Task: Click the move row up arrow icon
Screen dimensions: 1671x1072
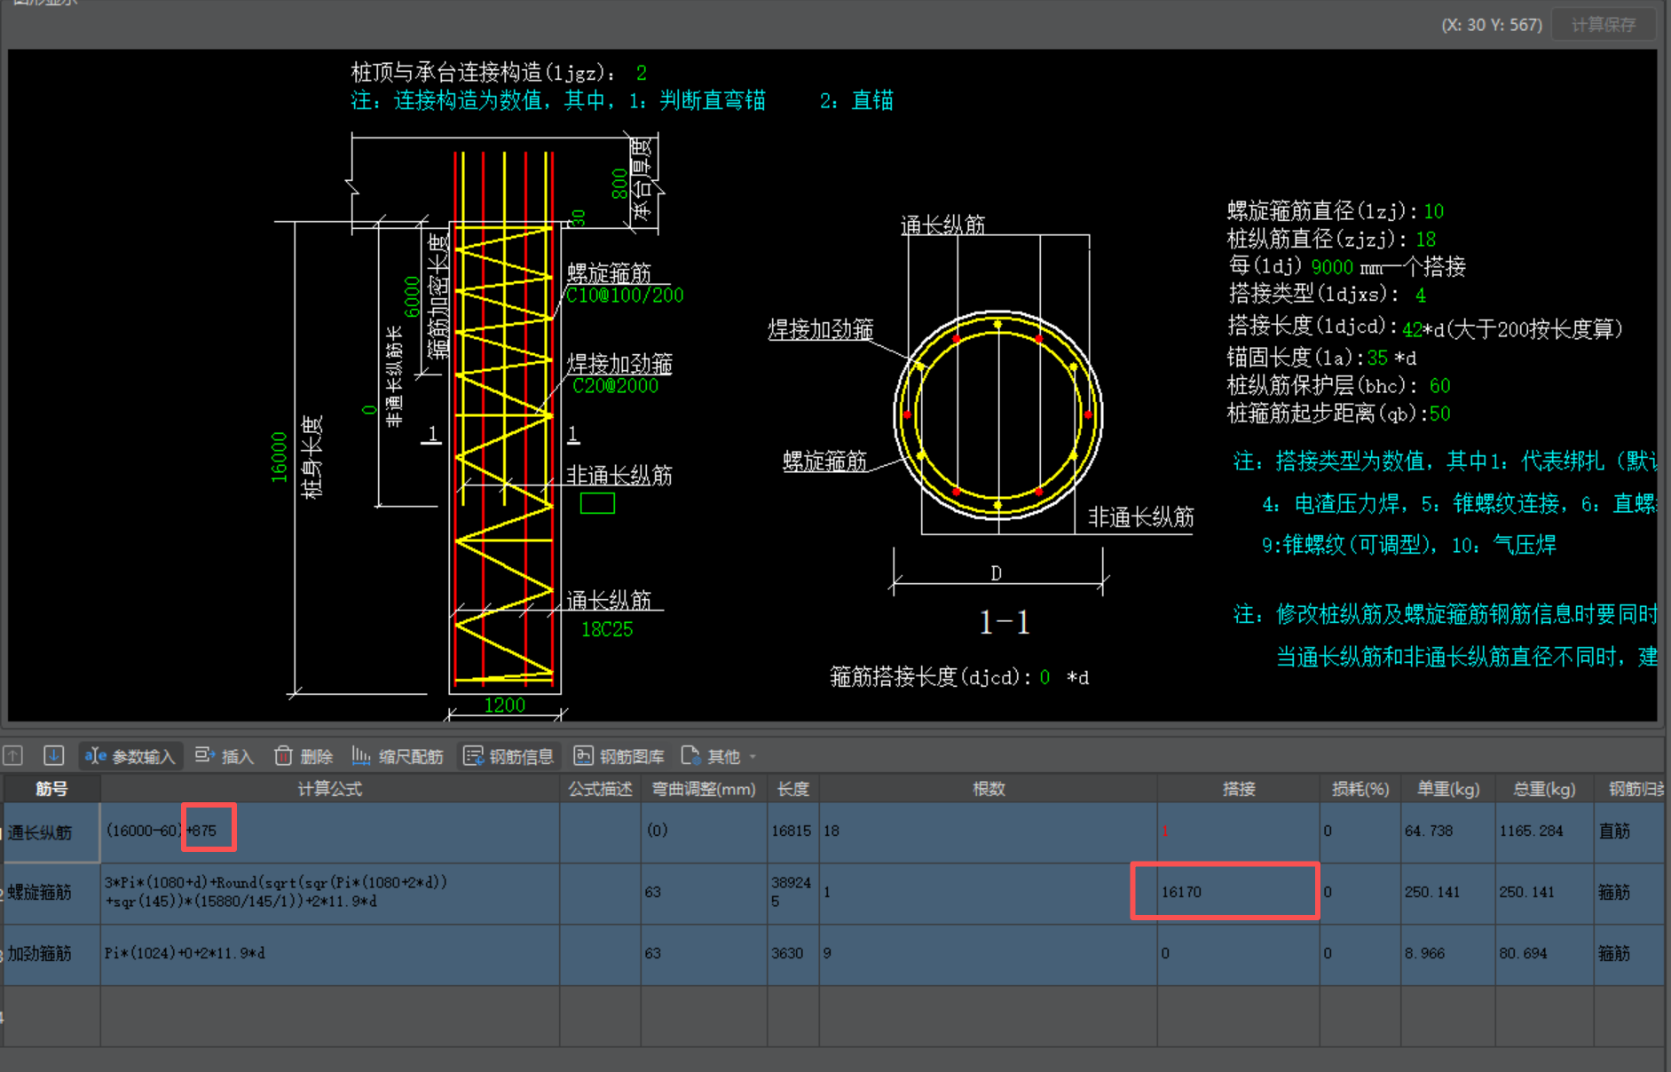Action: pyautogui.click(x=12, y=755)
